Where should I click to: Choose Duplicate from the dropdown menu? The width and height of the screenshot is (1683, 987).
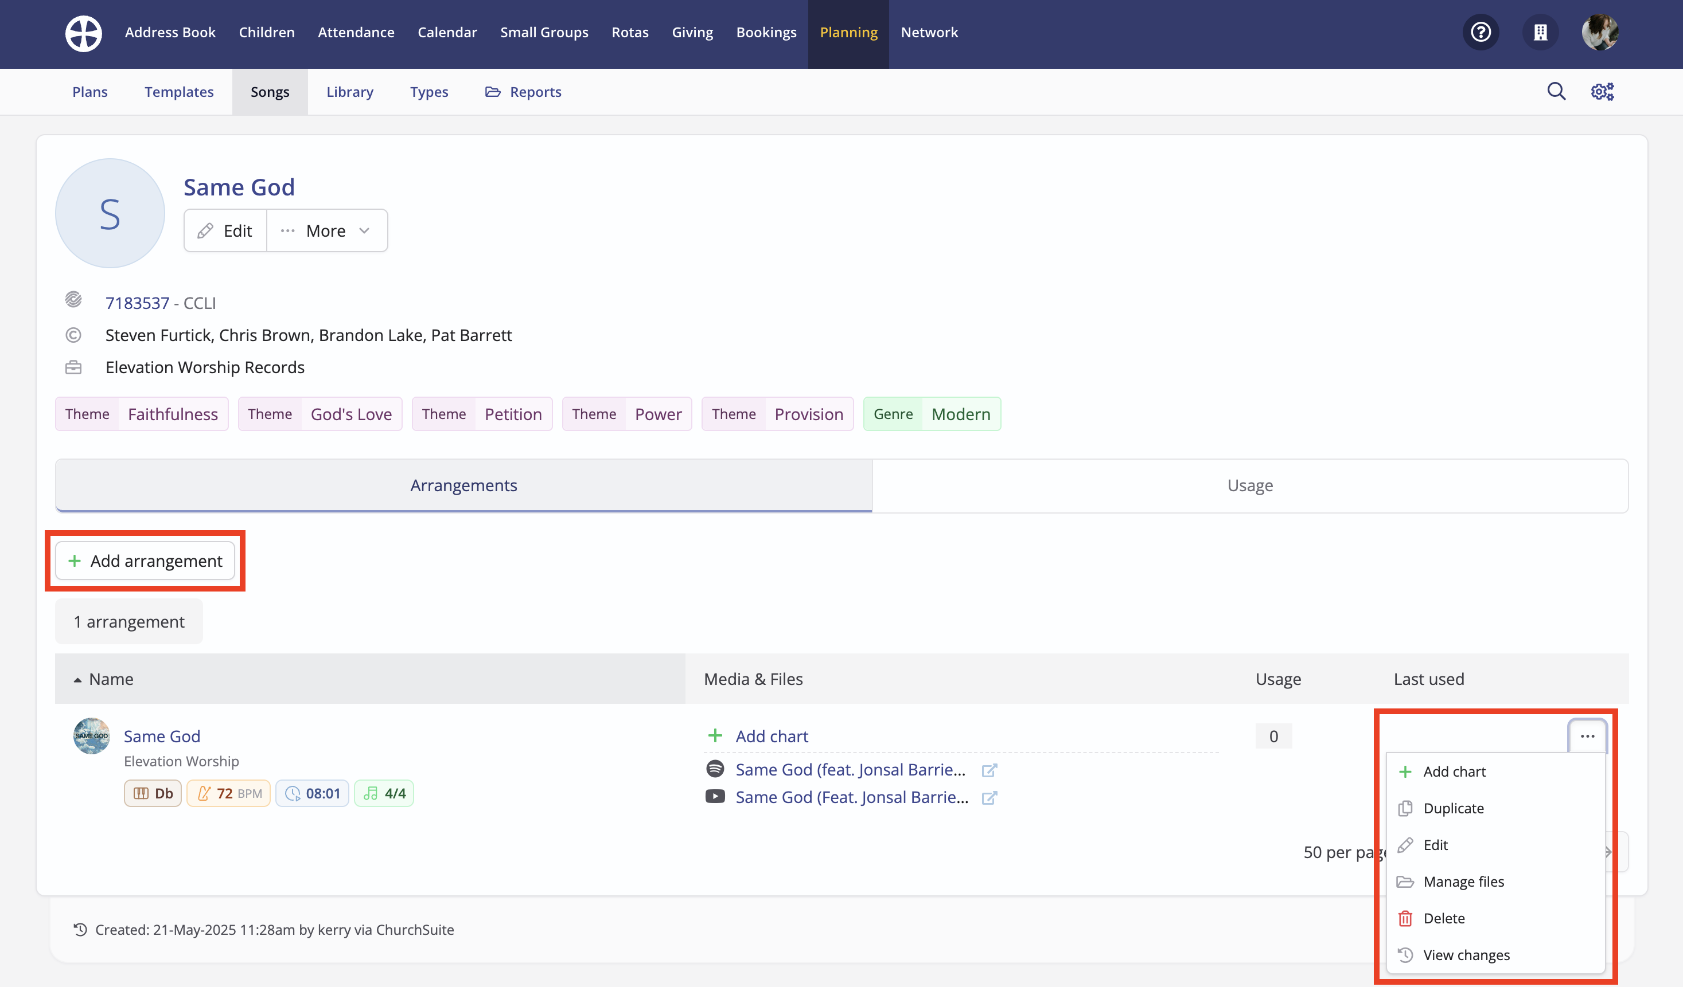(1495, 808)
